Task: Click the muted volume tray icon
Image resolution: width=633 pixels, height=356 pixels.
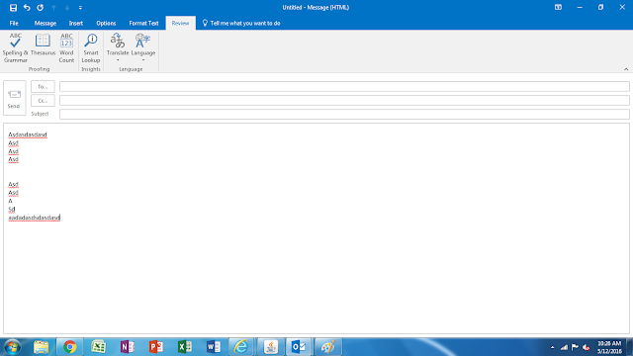Action: coord(587,347)
